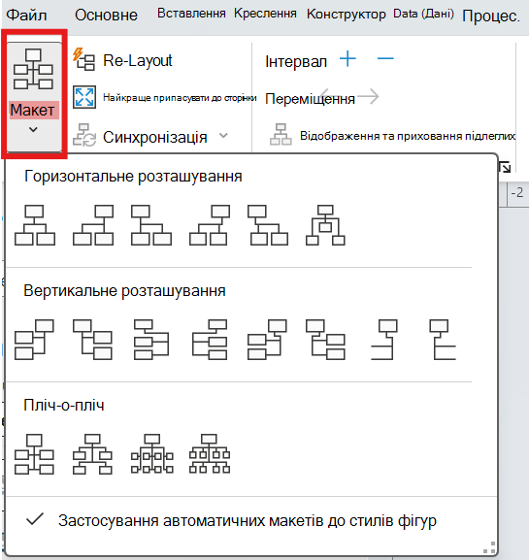The width and height of the screenshot is (529, 560).
Task: Select horizontal center layout, first thumbnail
Action: coord(35,225)
